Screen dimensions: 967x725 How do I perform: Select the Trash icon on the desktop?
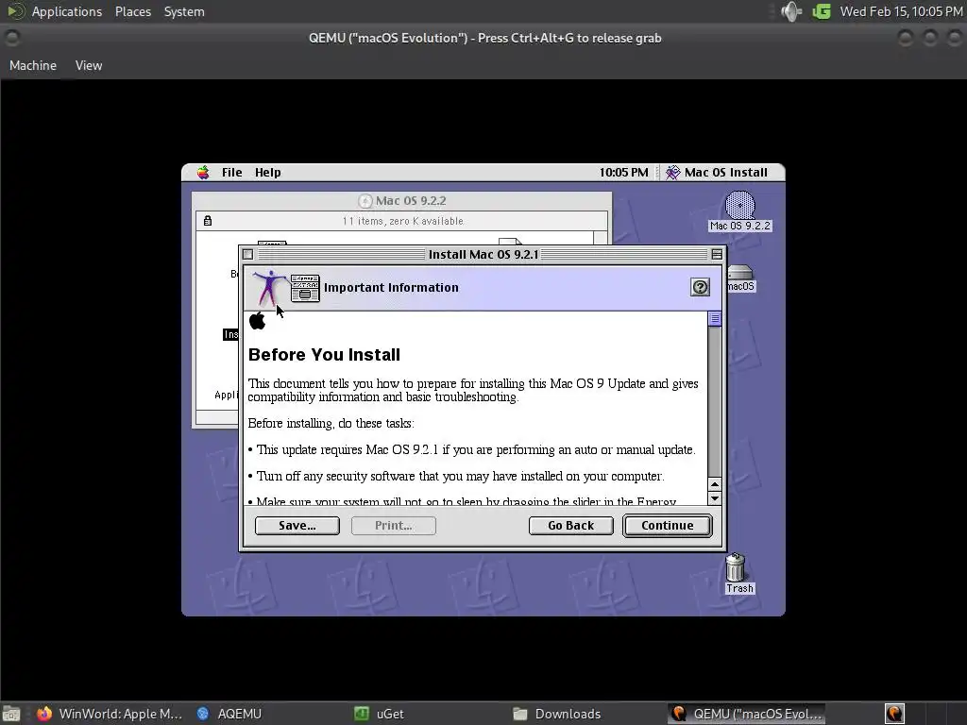pyautogui.click(x=738, y=573)
